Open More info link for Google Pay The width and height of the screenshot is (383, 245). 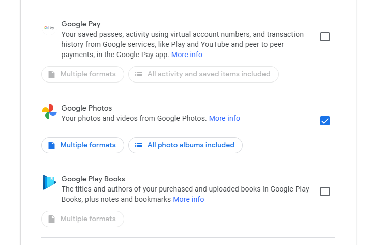[x=187, y=55]
